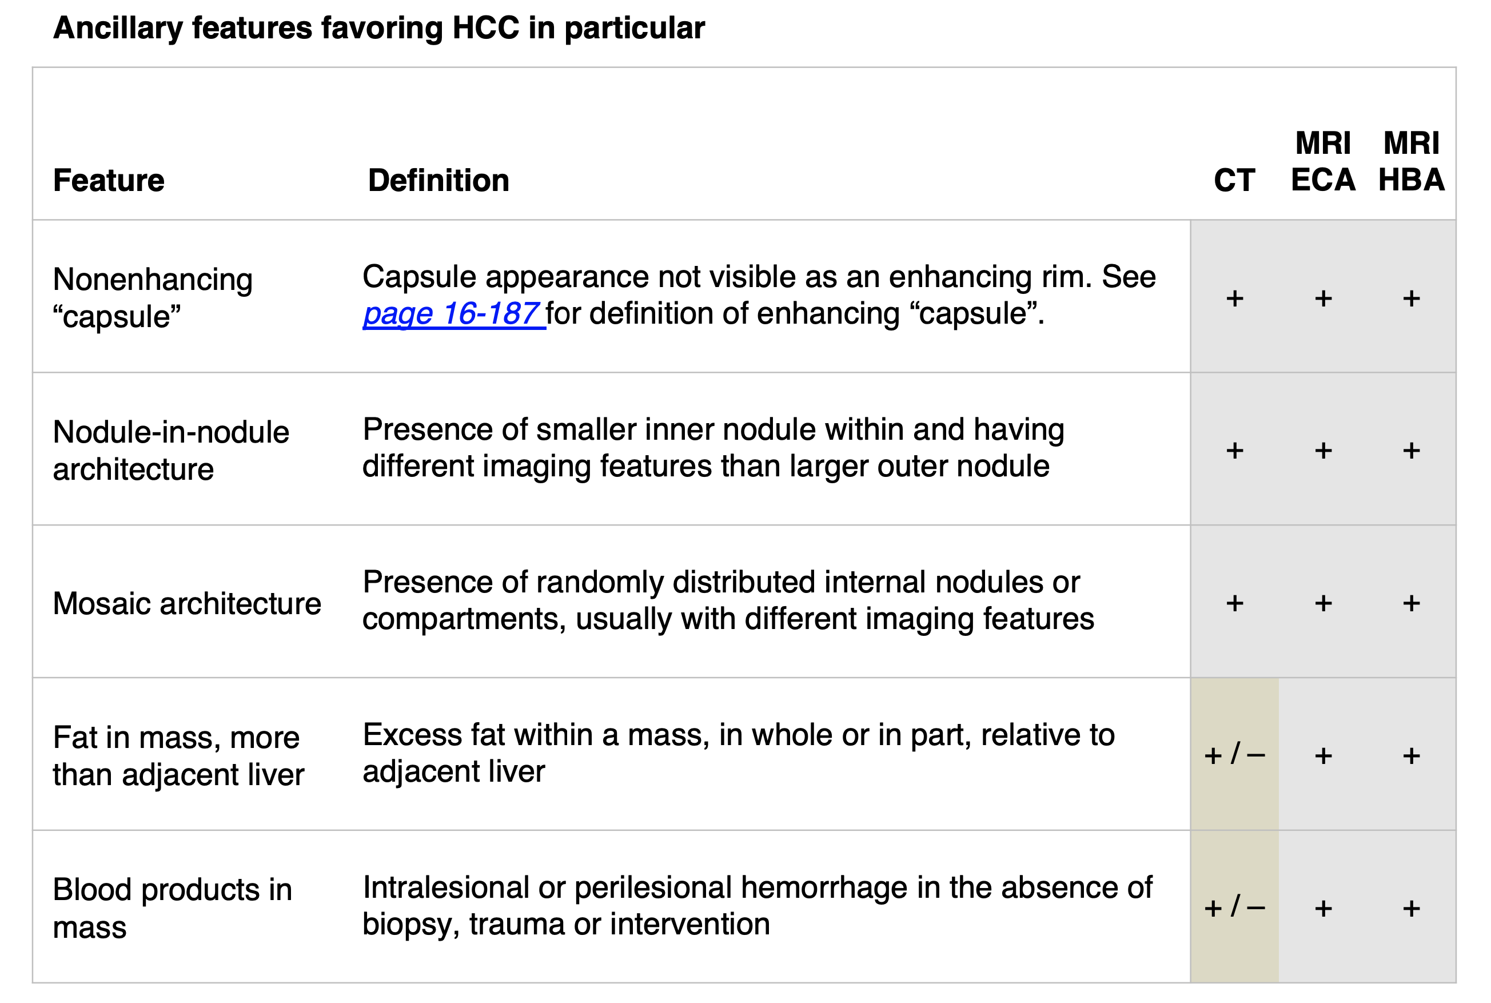The width and height of the screenshot is (1491, 1003).
Task: Click the CT plus sign for Nonenhancing capsule
Action: 1235,298
